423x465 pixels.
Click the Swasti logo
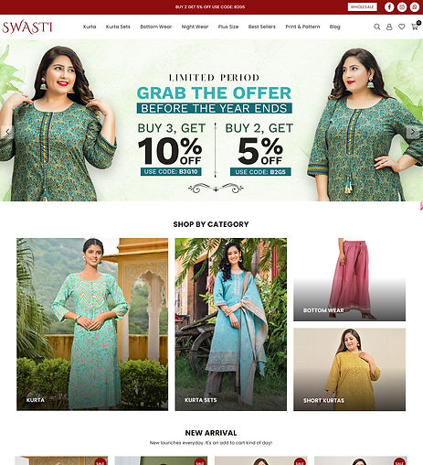[x=27, y=27]
